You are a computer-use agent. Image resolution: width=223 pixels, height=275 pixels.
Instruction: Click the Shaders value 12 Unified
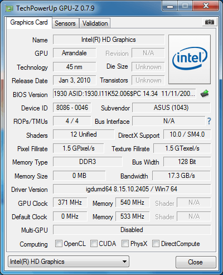84,134
